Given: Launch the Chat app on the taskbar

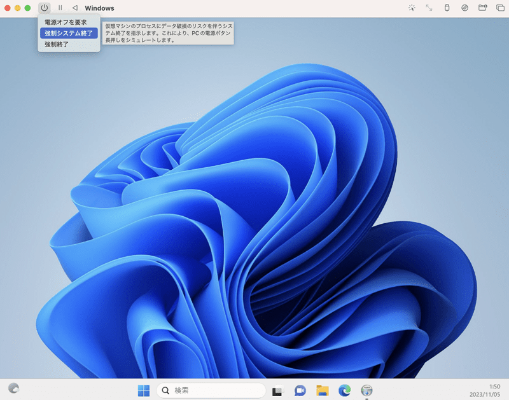Looking at the screenshot, I should click(x=300, y=390).
